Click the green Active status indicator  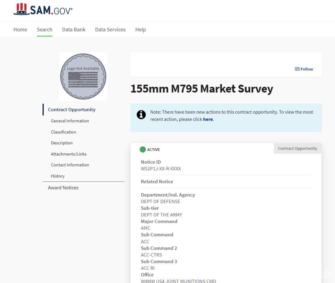pos(143,150)
